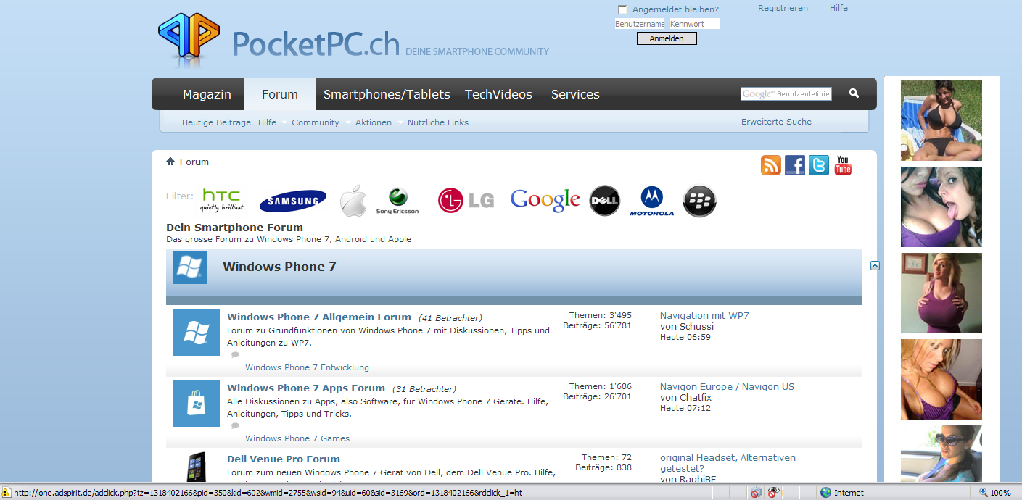Open the Facebook icon
This screenshot has width=1022, height=500.
click(x=795, y=165)
